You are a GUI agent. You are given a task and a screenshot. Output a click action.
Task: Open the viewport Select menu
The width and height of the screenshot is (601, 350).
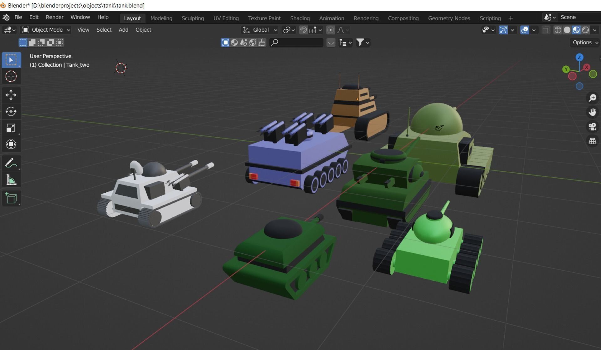coord(104,30)
